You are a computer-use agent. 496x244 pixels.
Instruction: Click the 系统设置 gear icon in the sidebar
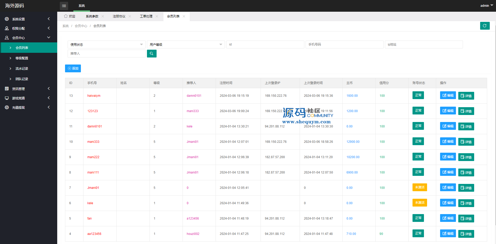coord(7,19)
